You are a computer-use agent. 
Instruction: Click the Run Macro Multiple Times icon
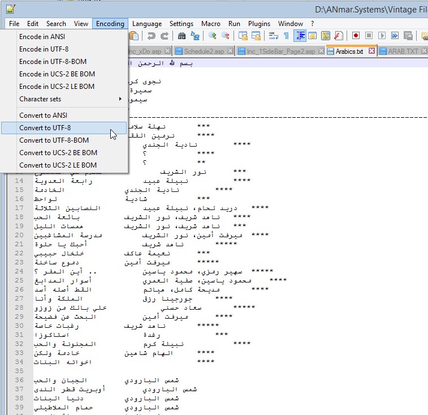tap(395, 36)
